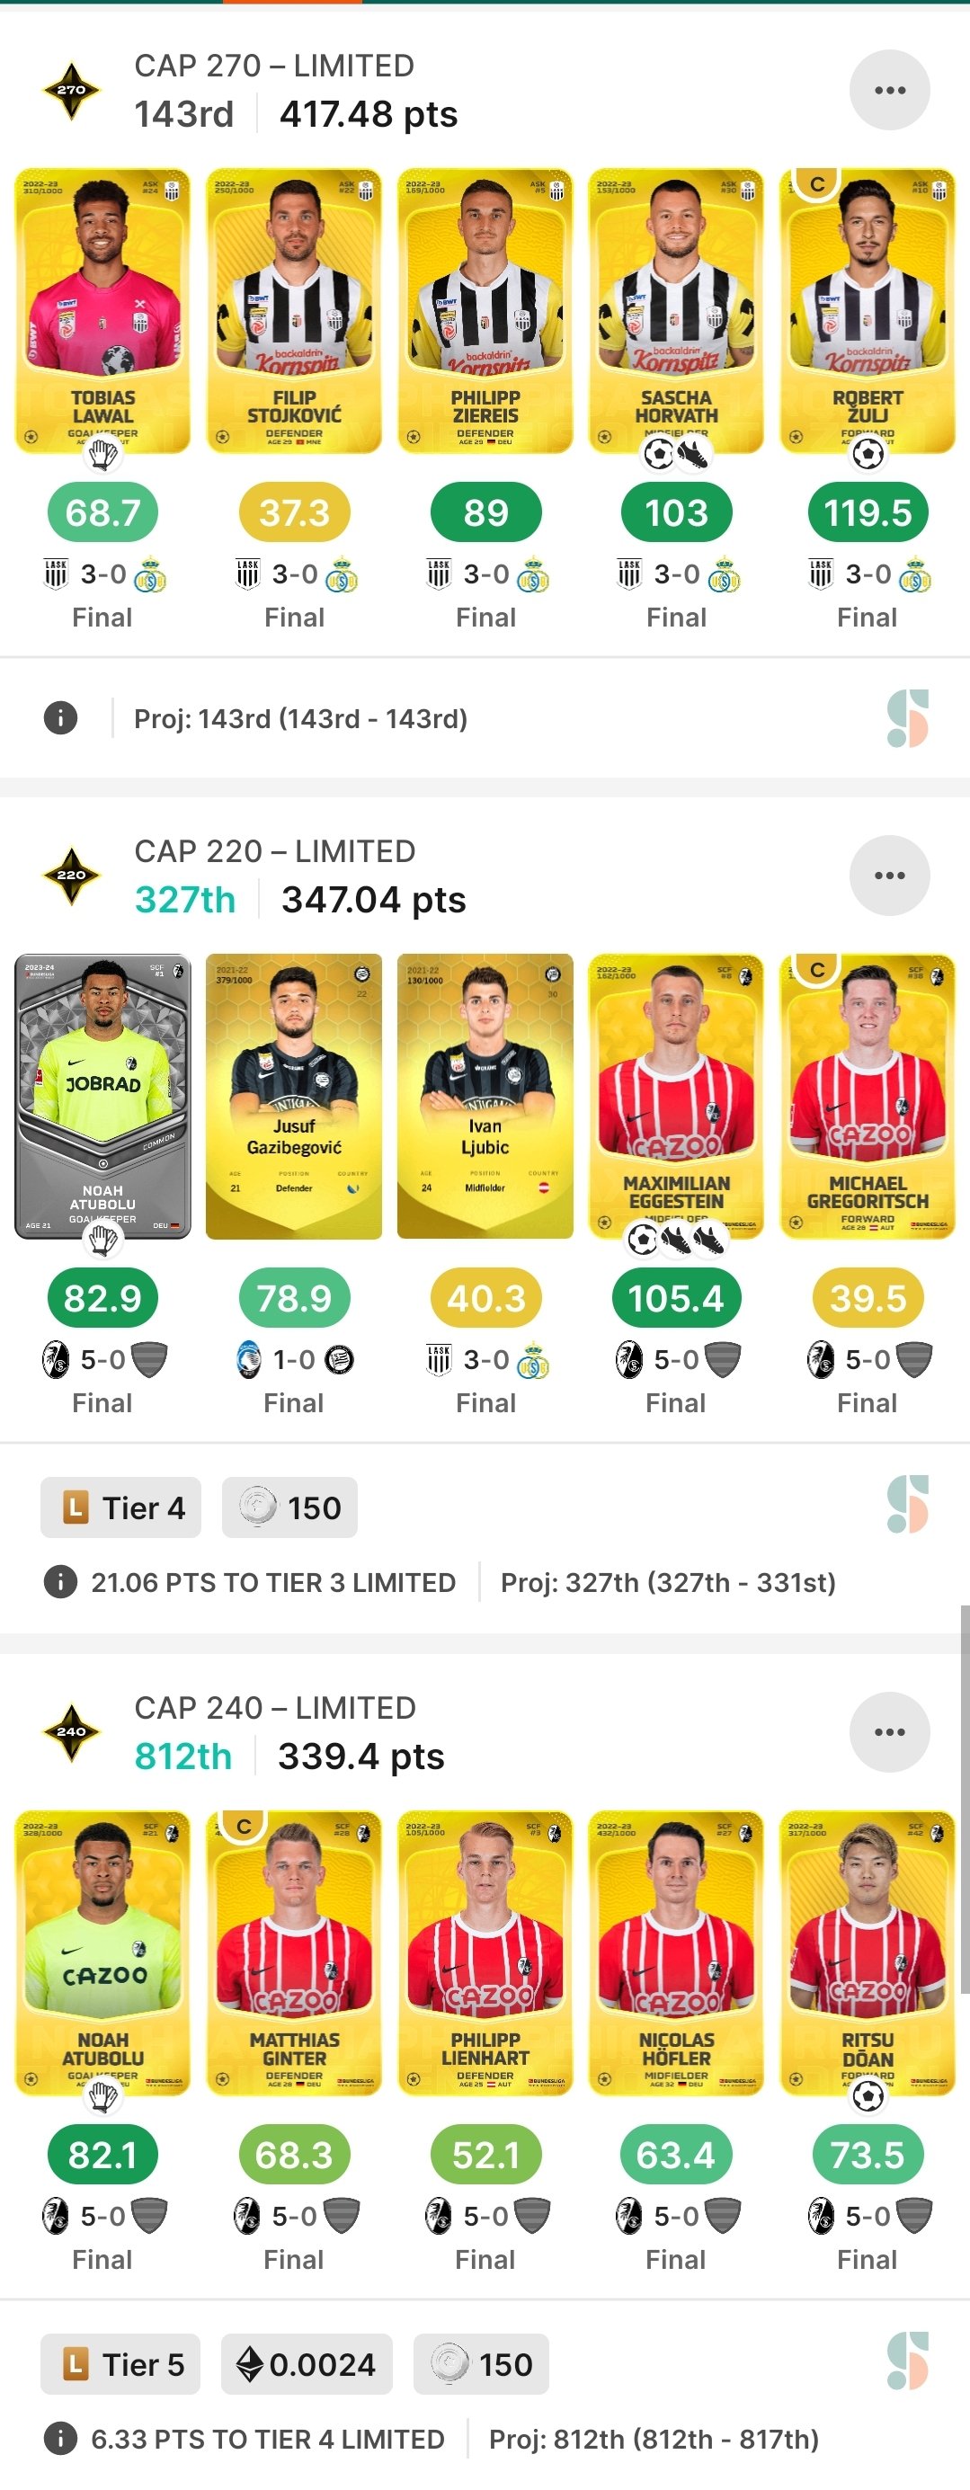Screen dimensions: 970x2490
Task: Open more options for Cap 270 lineup
Action: click(x=889, y=90)
